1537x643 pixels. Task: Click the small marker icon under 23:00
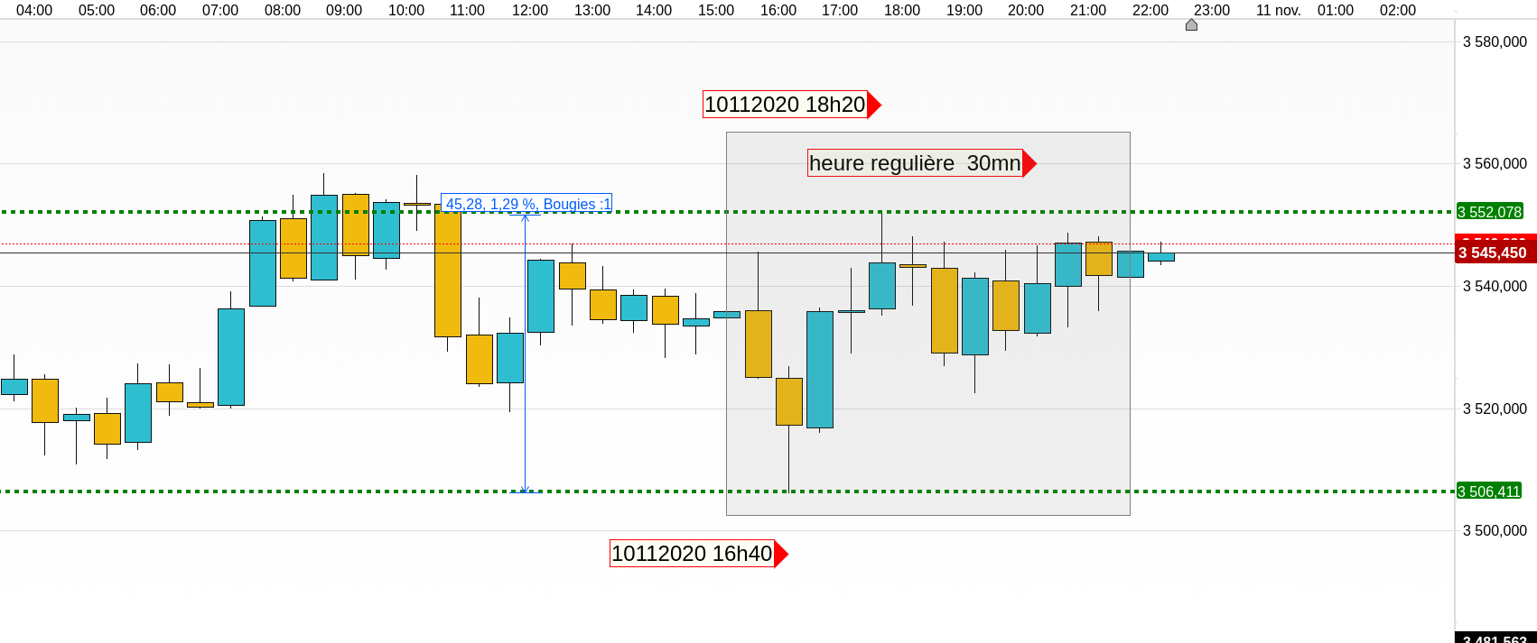[1191, 25]
